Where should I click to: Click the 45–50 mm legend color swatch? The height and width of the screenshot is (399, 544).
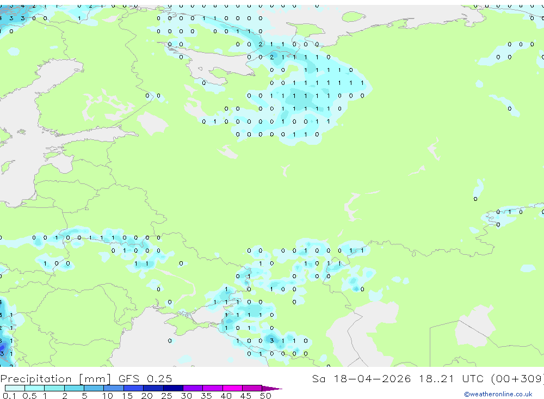[x=252, y=388]
